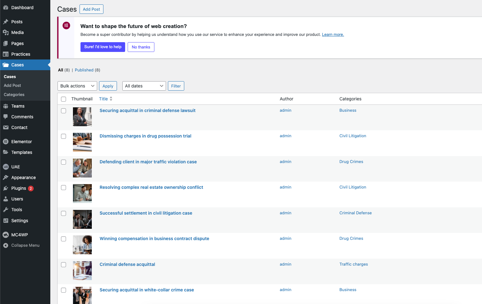The height and width of the screenshot is (304, 482).
Task: Open the Learn more link in notice
Action: click(x=333, y=35)
